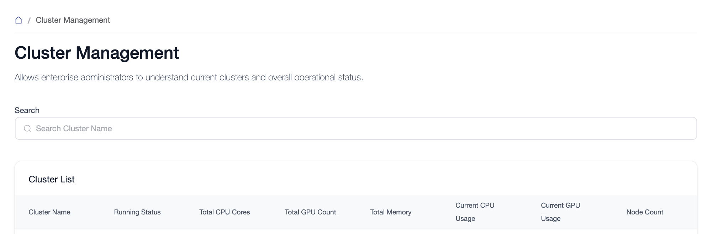Image resolution: width=718 pixels, height=234 pixels.
Task: Click the Current GPU Usage column header
Action: tap(560, 212)
